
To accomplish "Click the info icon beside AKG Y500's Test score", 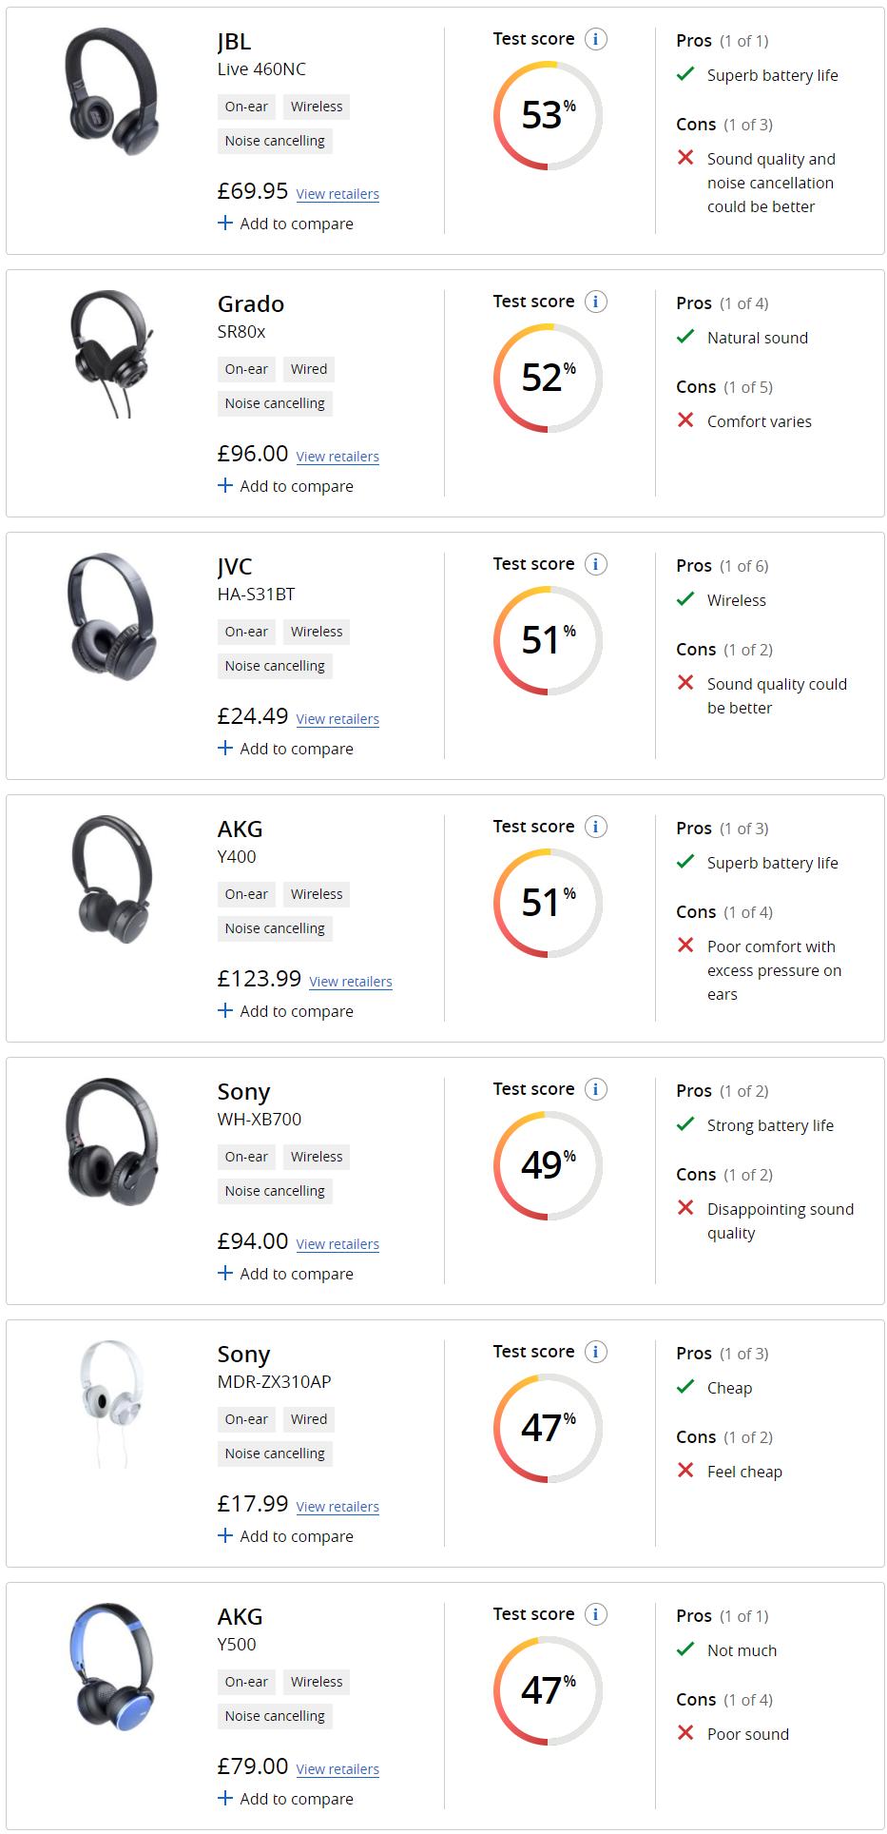I will pyautogui.click(x=595, y=1614).
